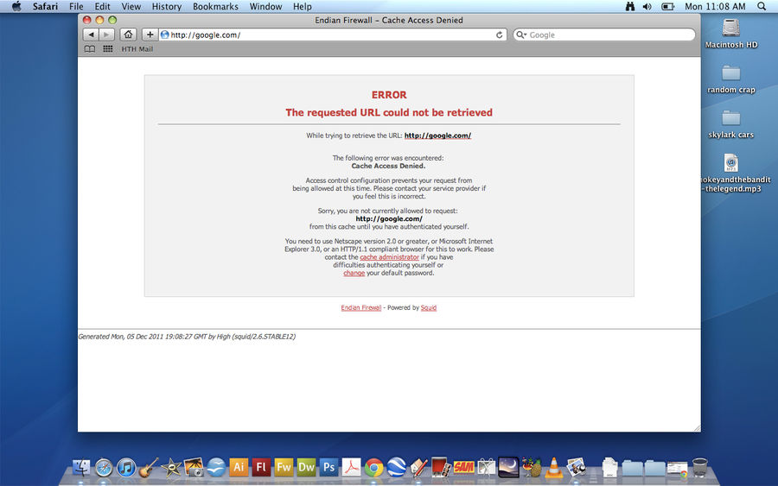Open Photo Booth from the dock
This screenshot has height=486, width=778.
click(441, 467)
